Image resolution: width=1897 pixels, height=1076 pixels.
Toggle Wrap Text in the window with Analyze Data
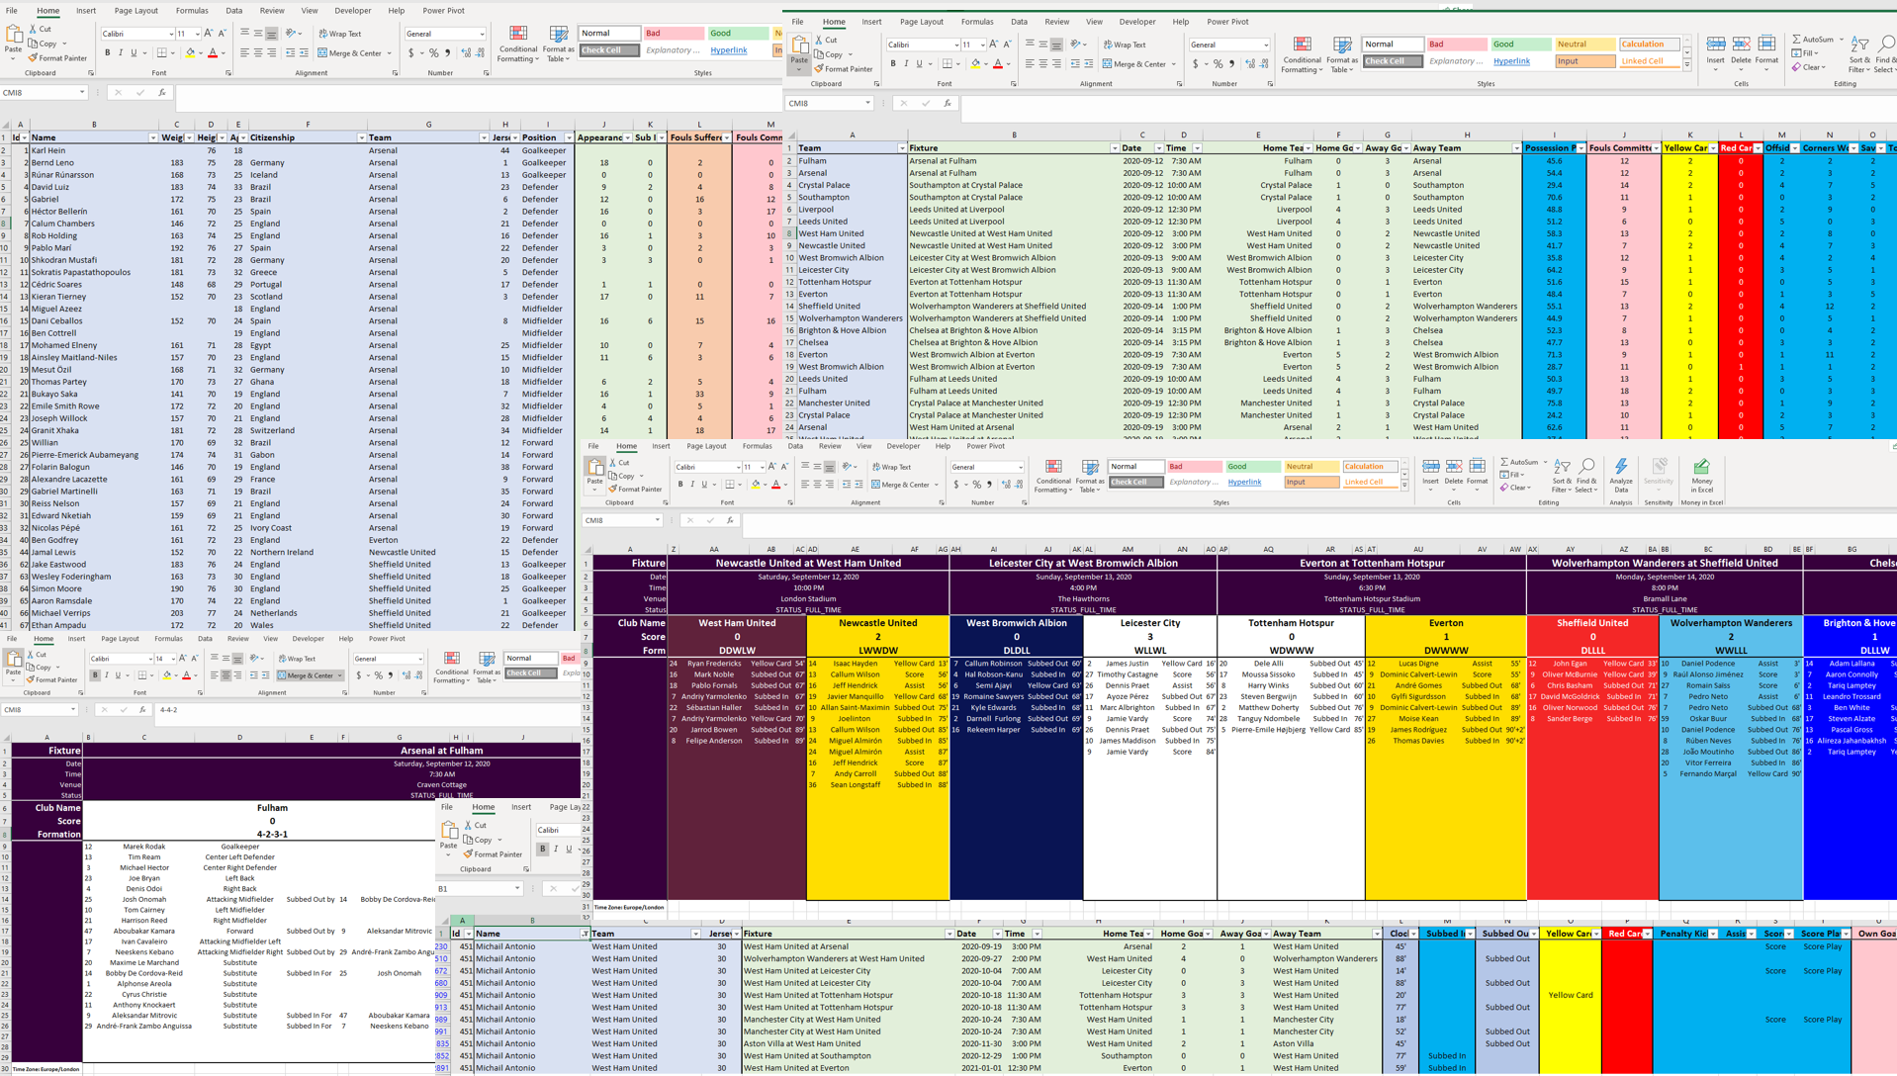tap(891, 467)
